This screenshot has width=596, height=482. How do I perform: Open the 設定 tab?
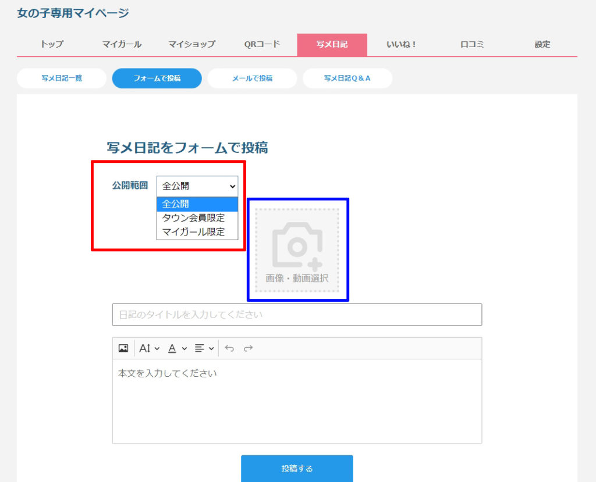[x=542, y=44]
